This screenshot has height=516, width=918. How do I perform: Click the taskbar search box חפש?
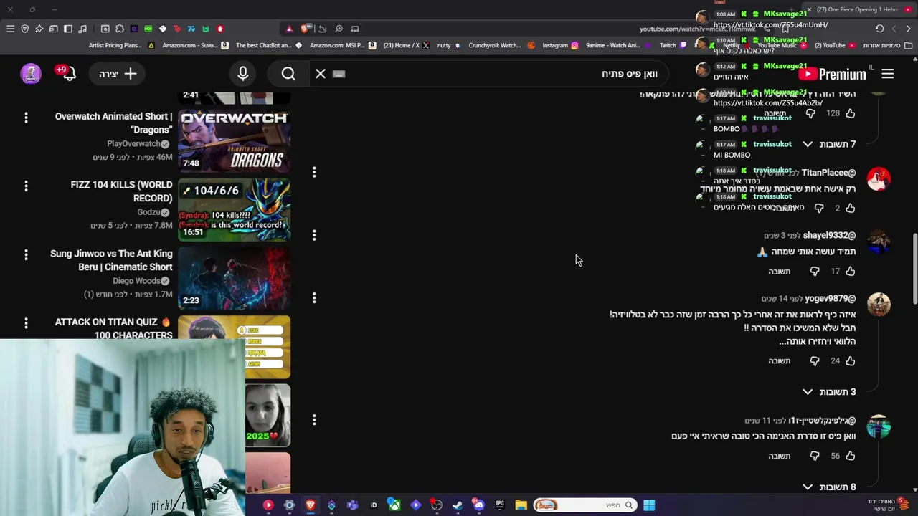pos(585,505)
